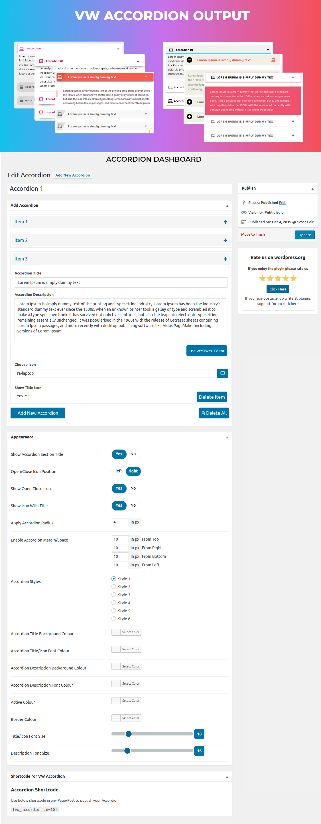Click the Accordion 1 title field
321x824 pixels.
[120, 189]
